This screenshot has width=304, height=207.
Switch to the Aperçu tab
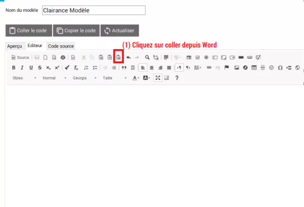coord(14,46)
